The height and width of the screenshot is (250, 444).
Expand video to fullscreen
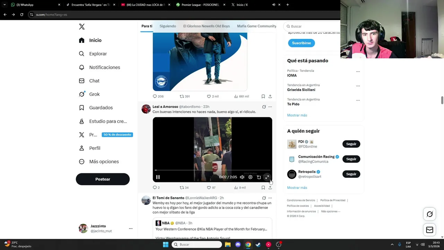[267, 177]
